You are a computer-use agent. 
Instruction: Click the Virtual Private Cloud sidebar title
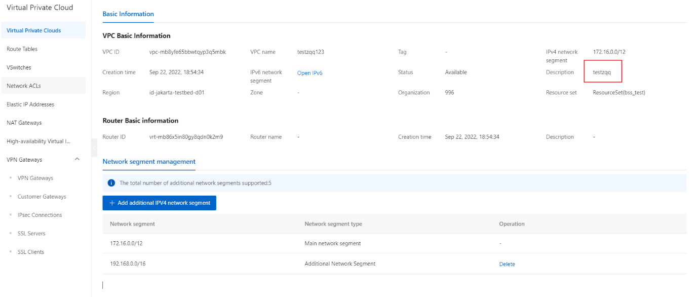[x=40, y=8]
